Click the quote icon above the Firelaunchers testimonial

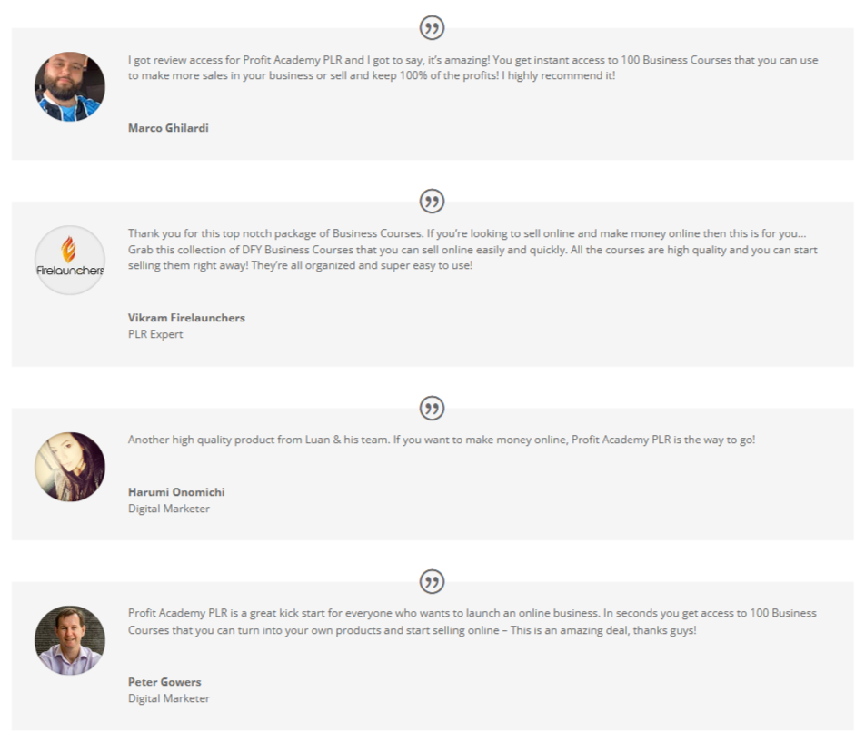click(x=432, y=202)
